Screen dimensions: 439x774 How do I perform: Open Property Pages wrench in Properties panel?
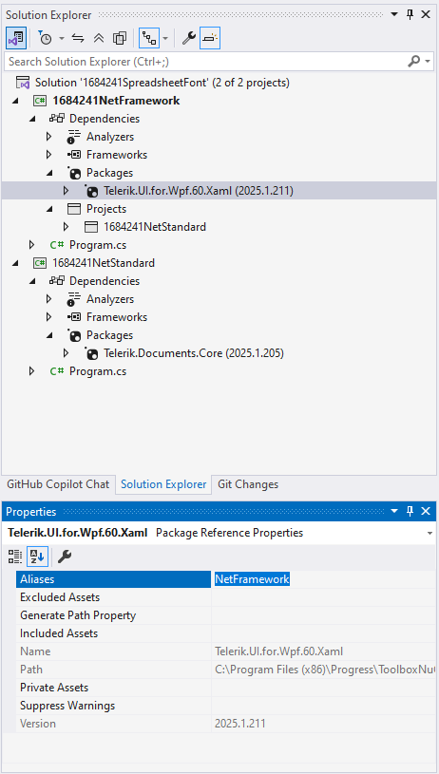[65, 557]
